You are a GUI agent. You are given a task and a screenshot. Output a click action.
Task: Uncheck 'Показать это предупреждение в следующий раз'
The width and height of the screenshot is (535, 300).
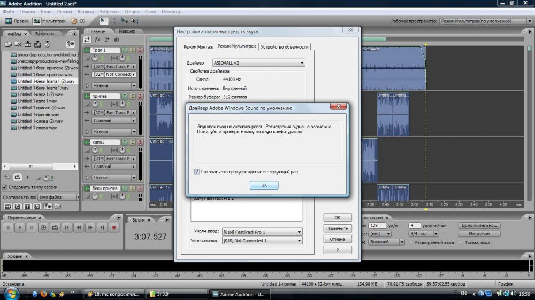[x=196, y=172]
